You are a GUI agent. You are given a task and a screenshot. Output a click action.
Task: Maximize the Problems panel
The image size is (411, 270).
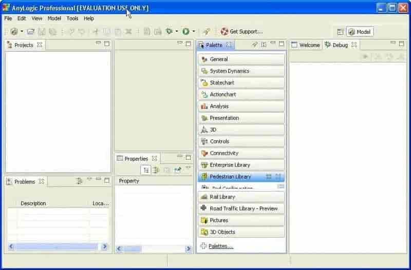pyautogui.click(x=107, y=180)
